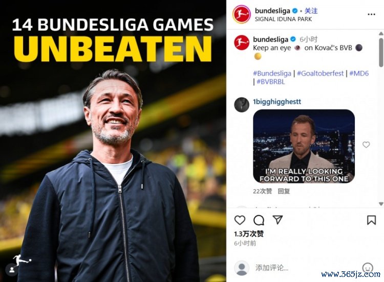Open comments via speech bubble icon
384x282 pixels.
pyautogui.click(x=259, y=220)
